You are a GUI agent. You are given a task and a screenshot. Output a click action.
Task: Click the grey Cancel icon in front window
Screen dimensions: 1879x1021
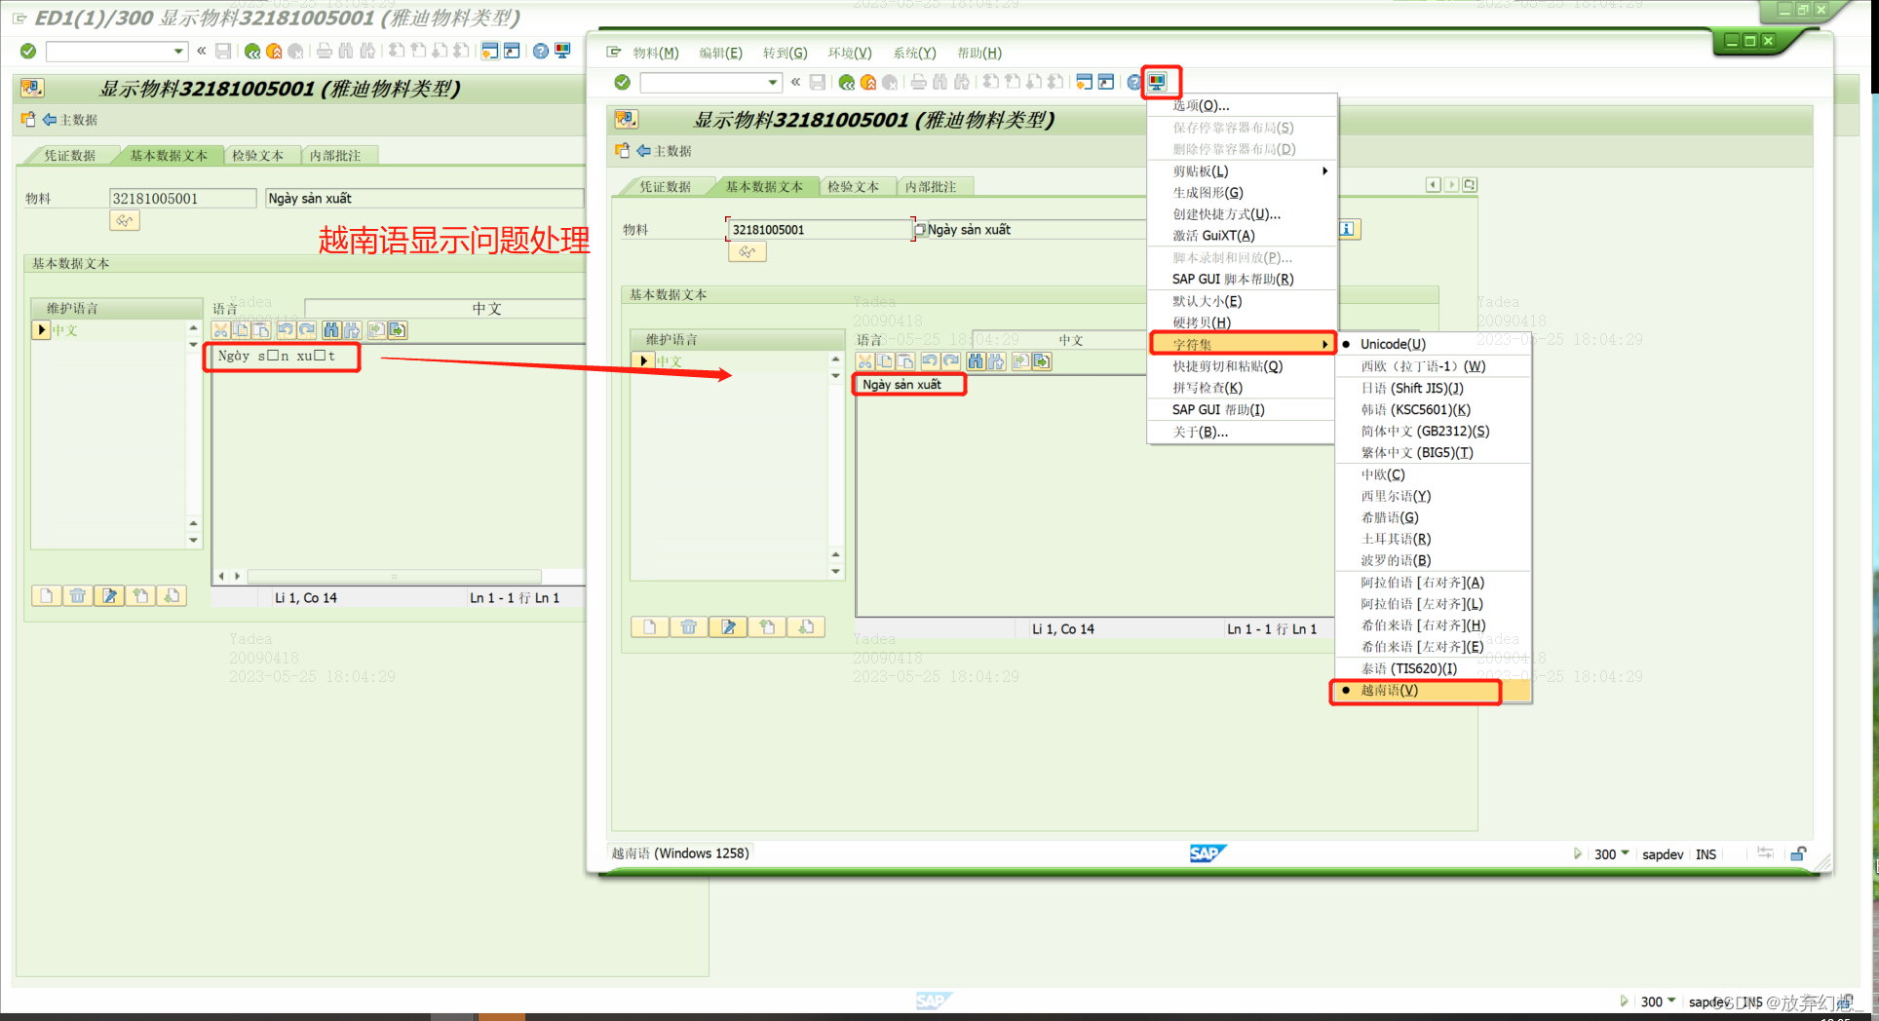(x=889, y=83)
